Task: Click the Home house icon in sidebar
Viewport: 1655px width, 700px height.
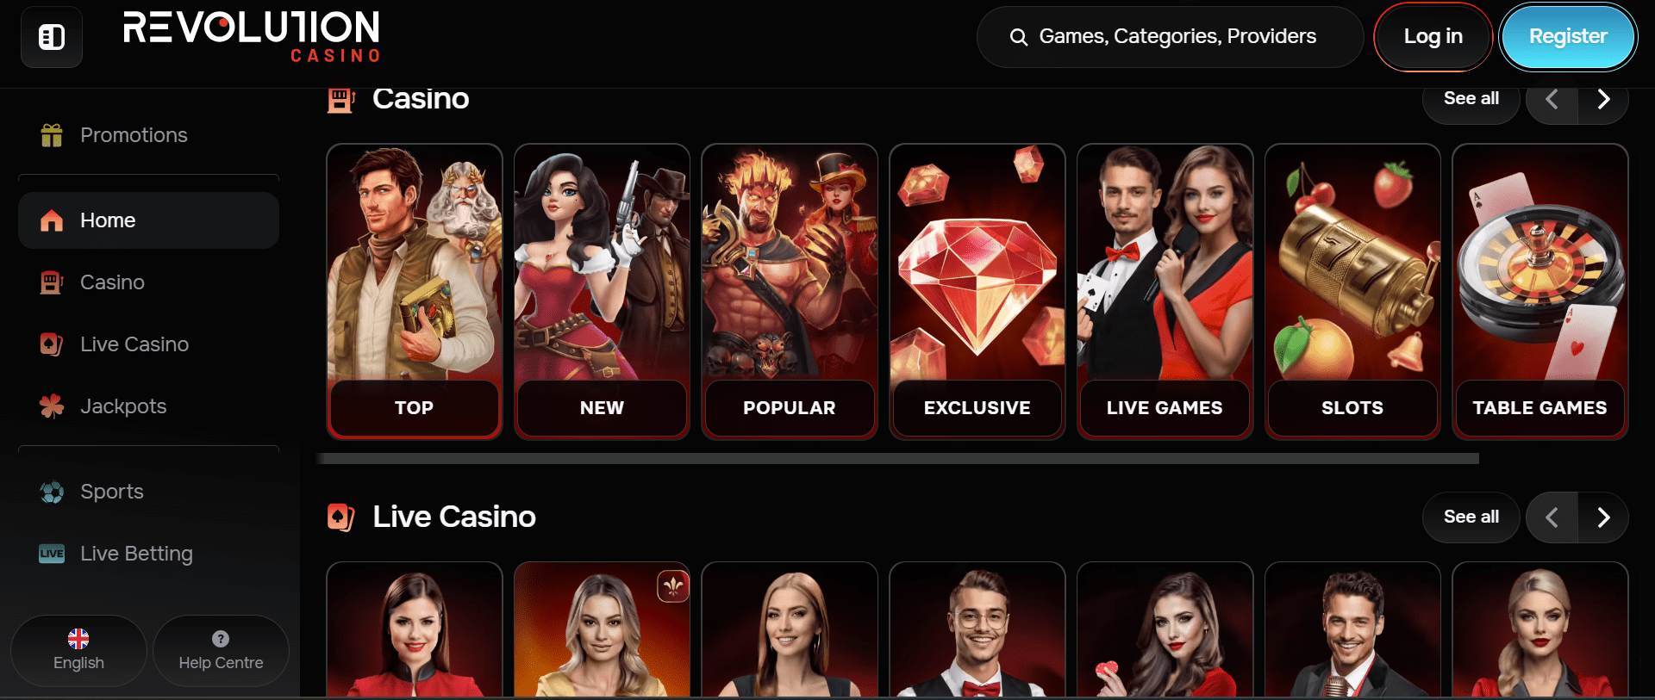Action: [x=52, y=220]
